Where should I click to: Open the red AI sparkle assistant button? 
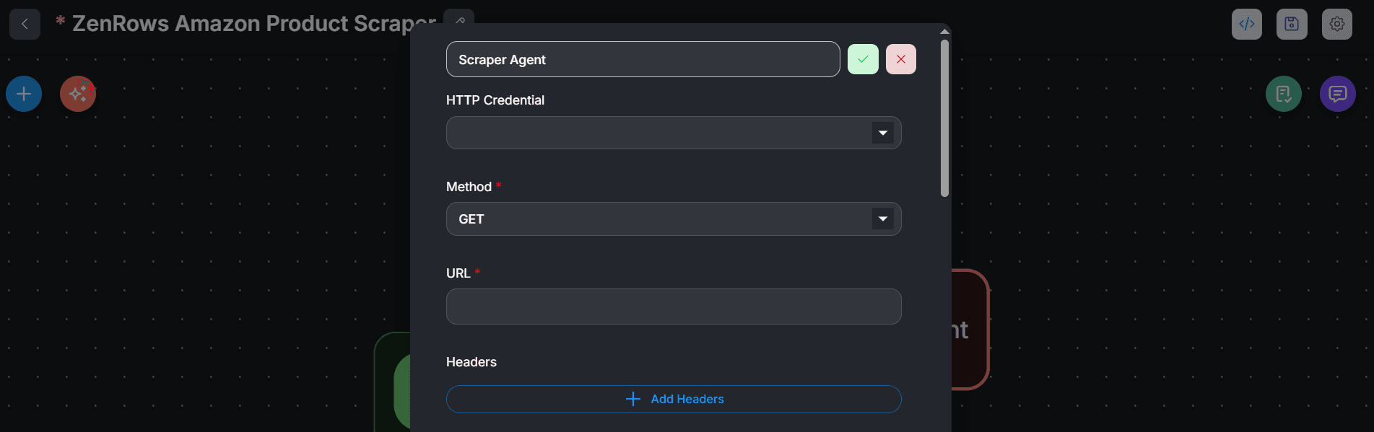tap(78, 94)
